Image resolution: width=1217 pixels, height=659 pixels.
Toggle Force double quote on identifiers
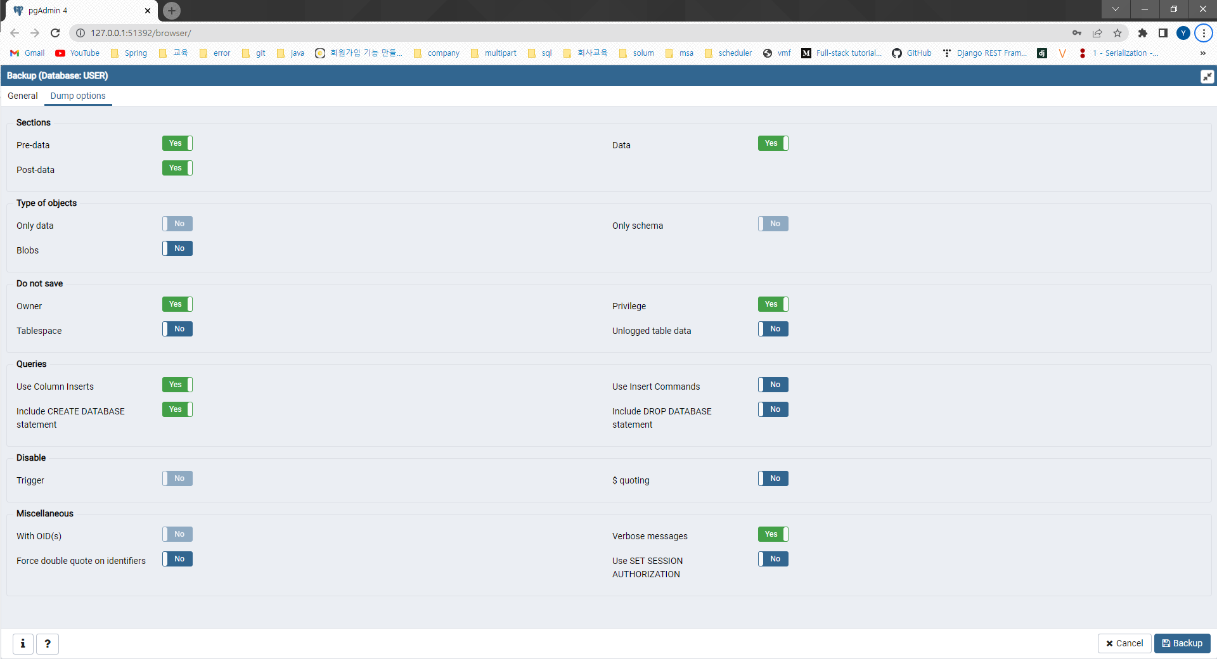click(177, 559)
